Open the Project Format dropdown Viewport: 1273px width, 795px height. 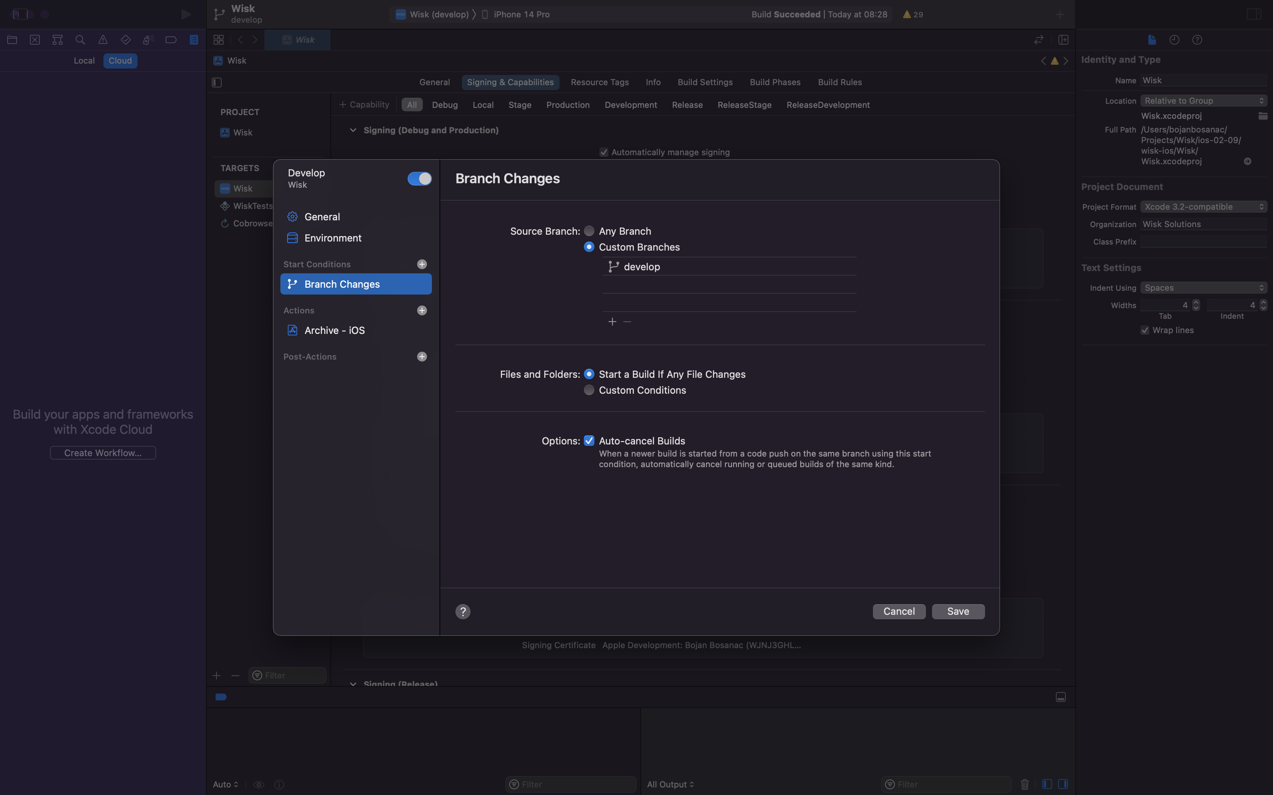point(1204,207)
